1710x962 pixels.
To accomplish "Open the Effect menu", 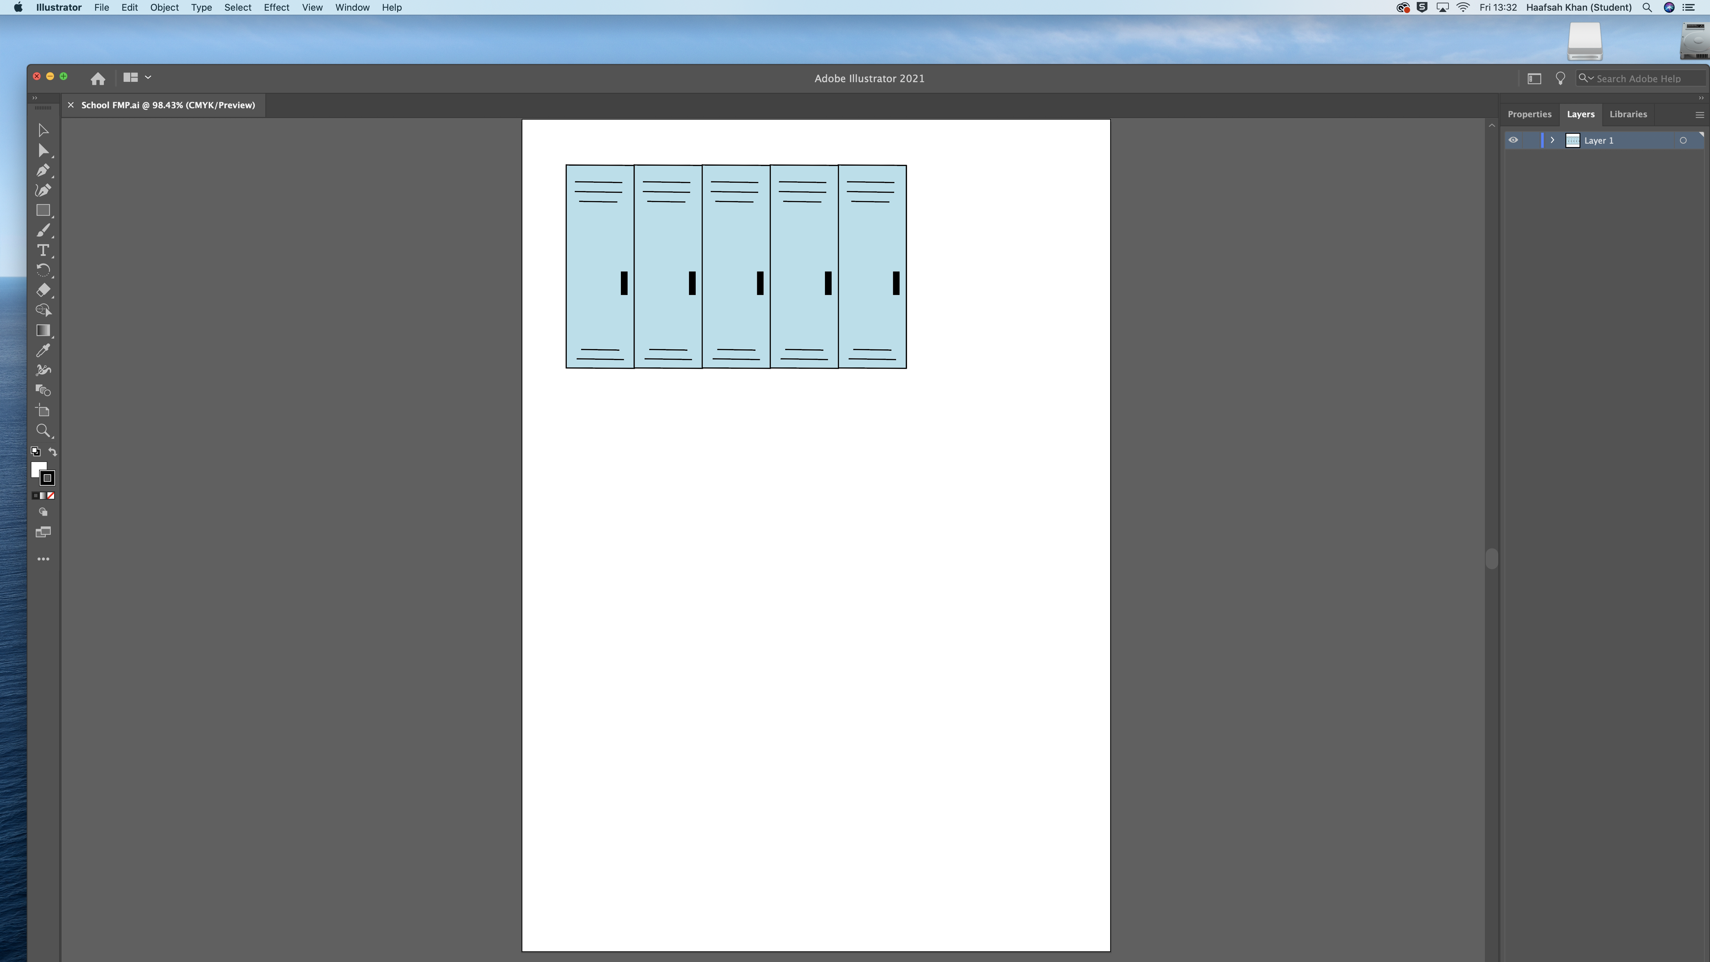I will coord(276,7).
